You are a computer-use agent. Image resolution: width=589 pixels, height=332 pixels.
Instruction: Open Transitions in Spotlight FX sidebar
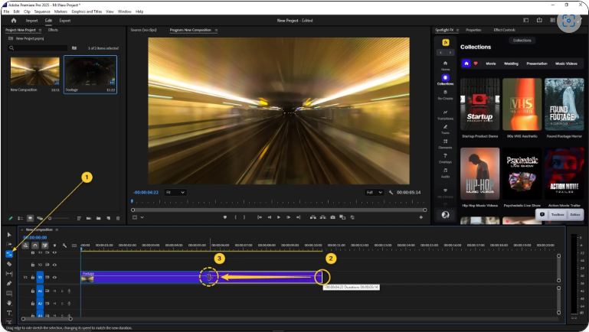(x=445, y=115)
